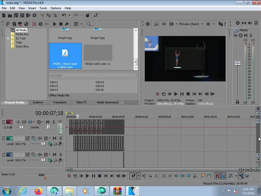
Task: Click the split screen view icon
Action: [x=171, y=24]
